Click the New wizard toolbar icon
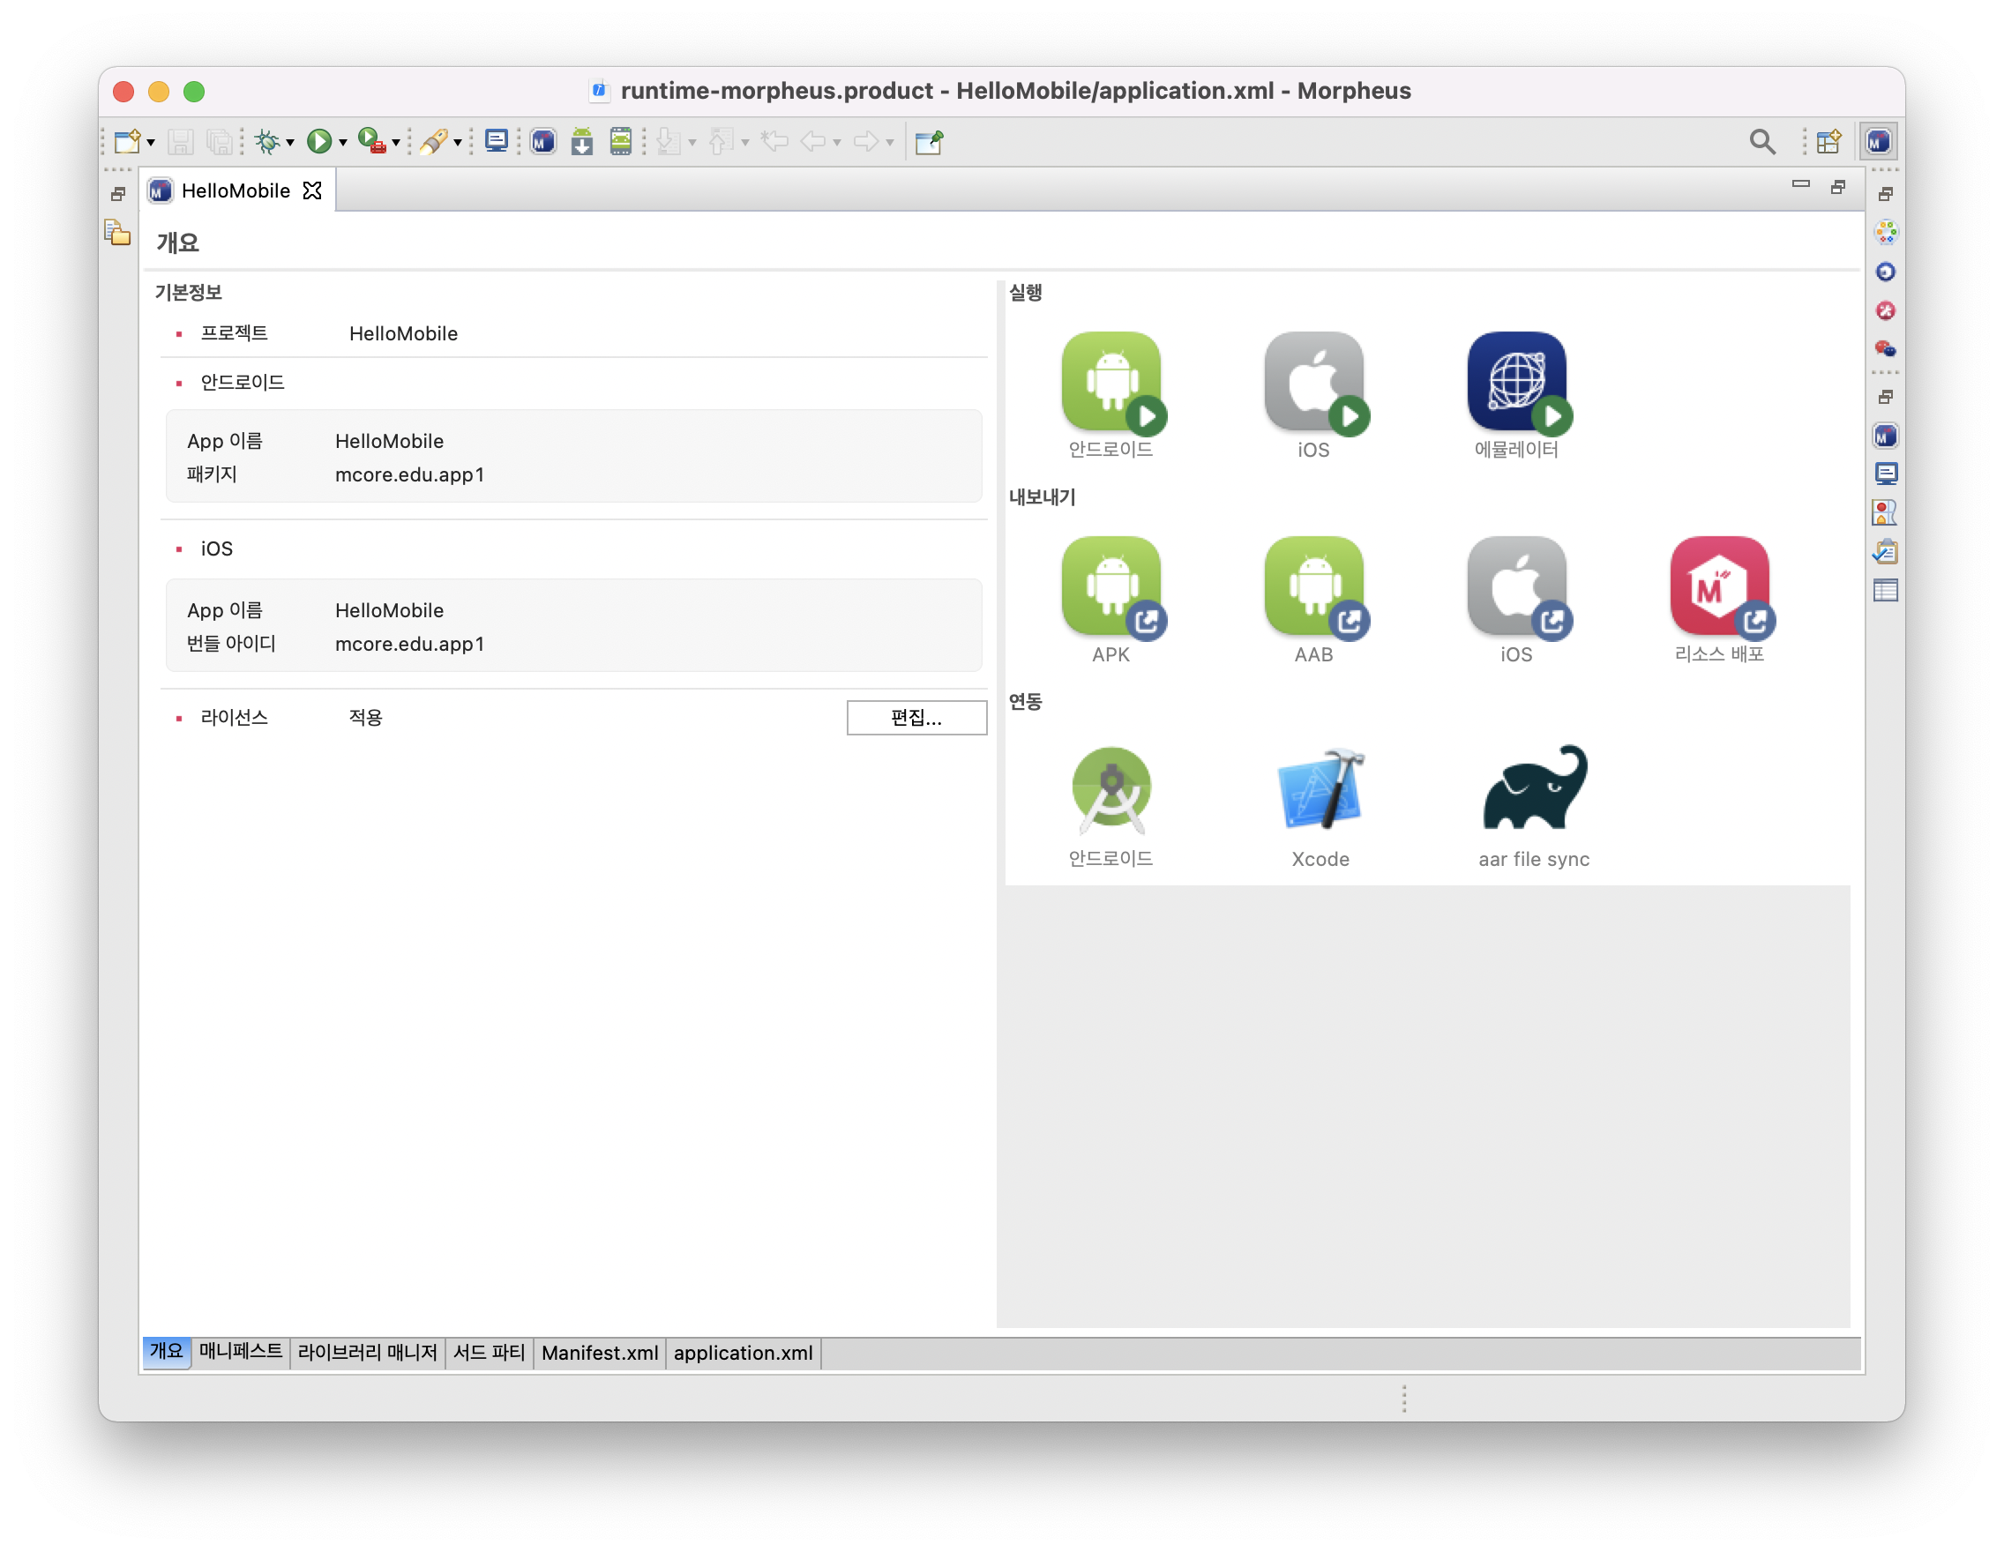 pyautogui.click(x=128, y=141)
